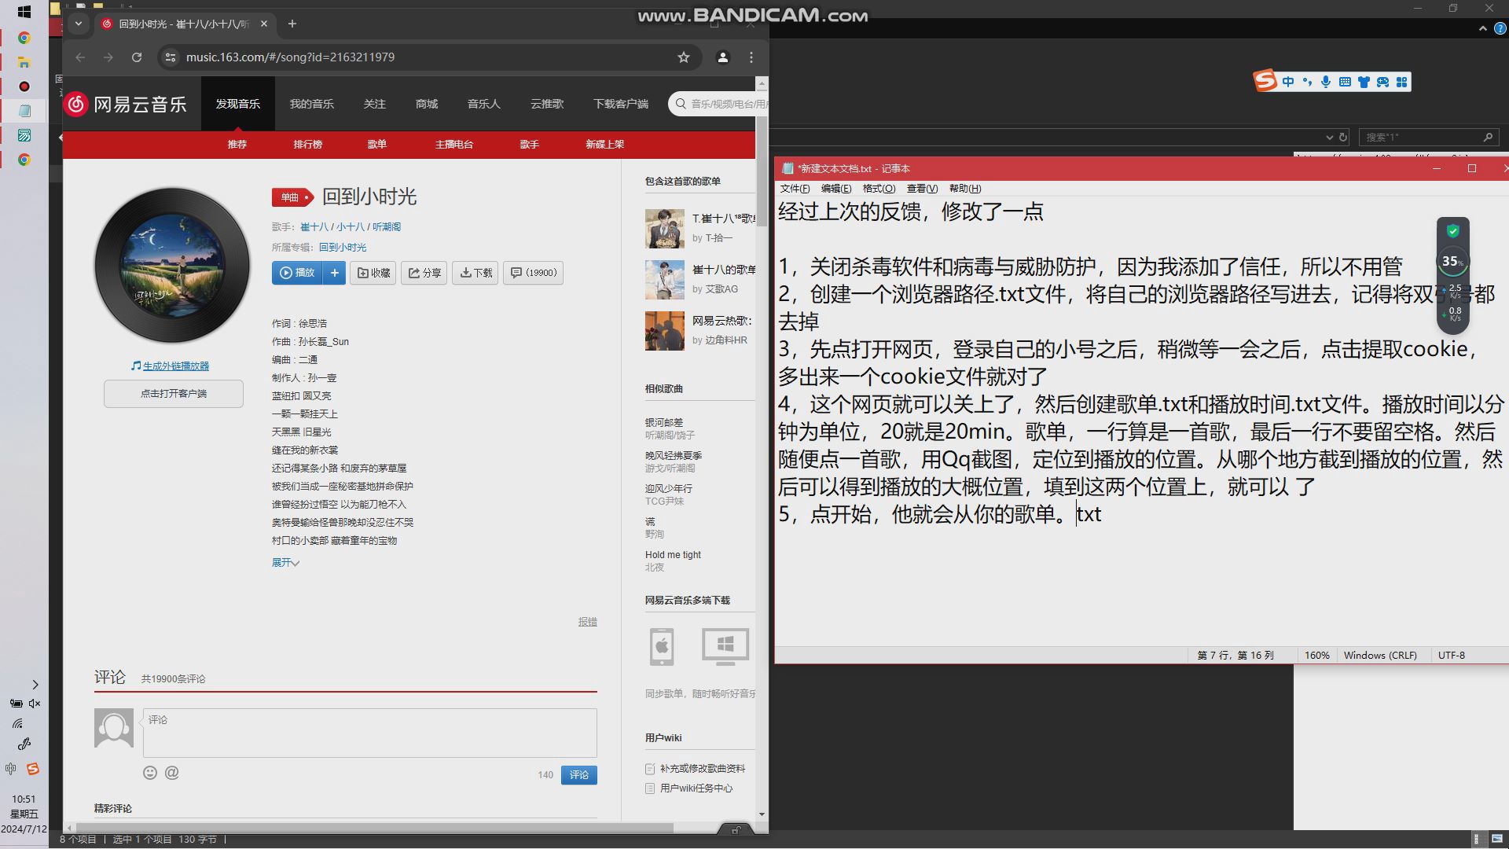
Task: Open T.崔十八 playlist thumbnail
Action: point(665,229)
